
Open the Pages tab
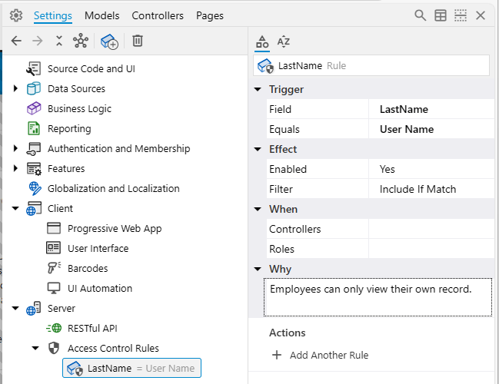pyautogui.click(x=210, y=15)
